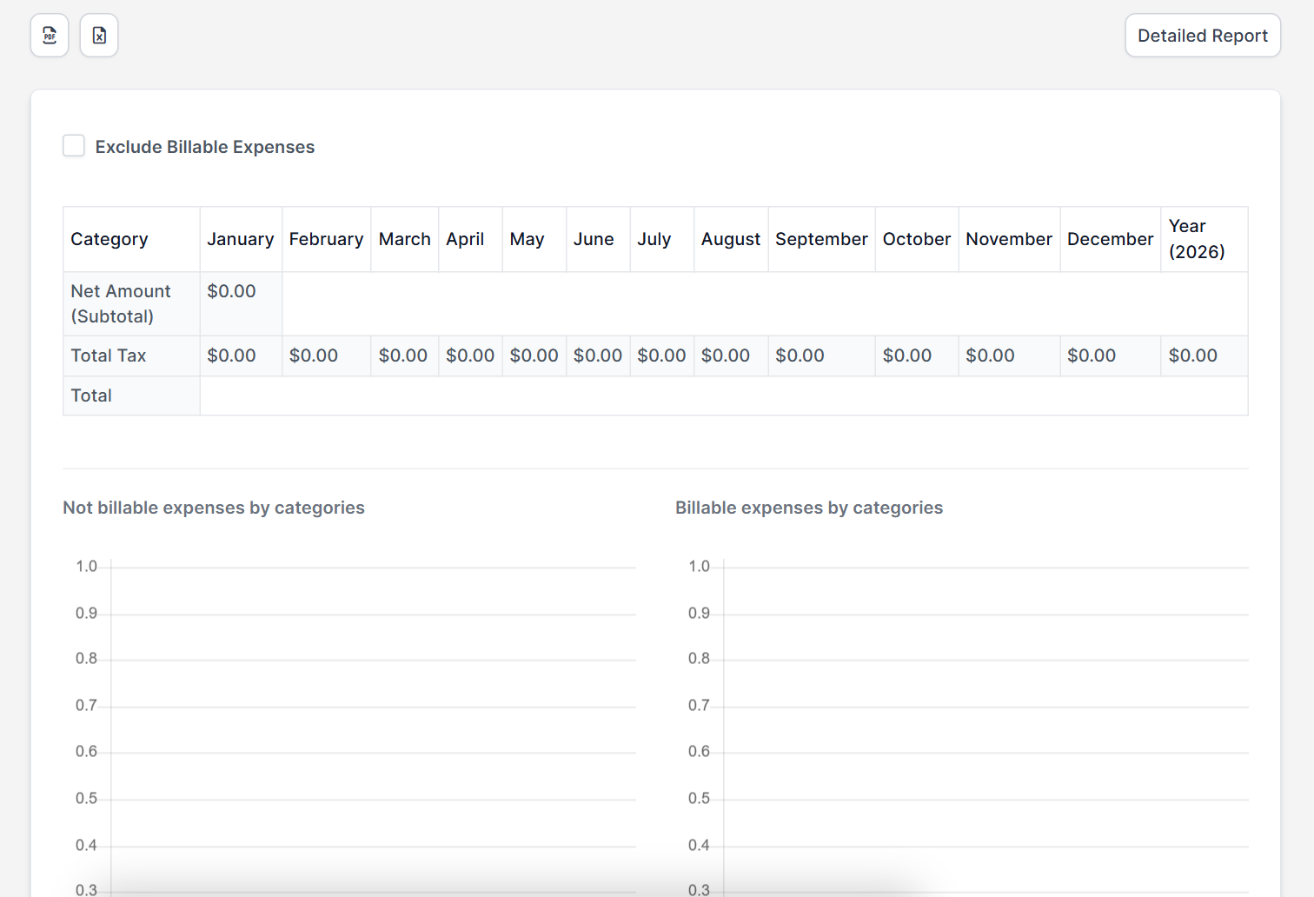This screenshot has width=1314, height=897.
Task: Select the Total Tax Year (2026) $0.00 cell
Action: (x=1204, y=355)
